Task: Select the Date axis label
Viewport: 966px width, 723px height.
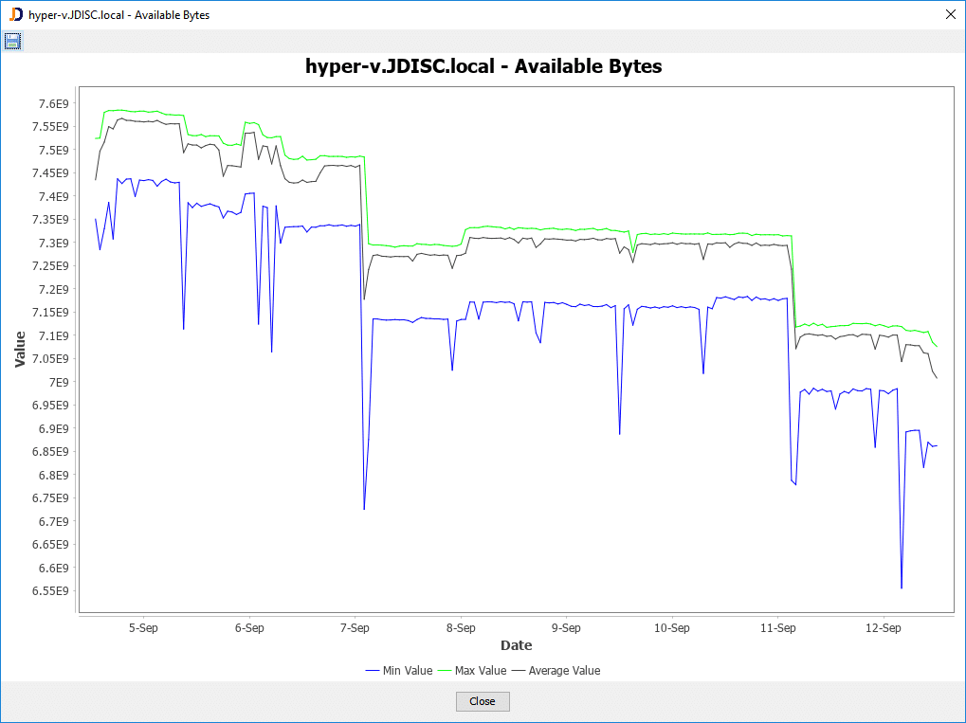Action: (x=516, y=645)
